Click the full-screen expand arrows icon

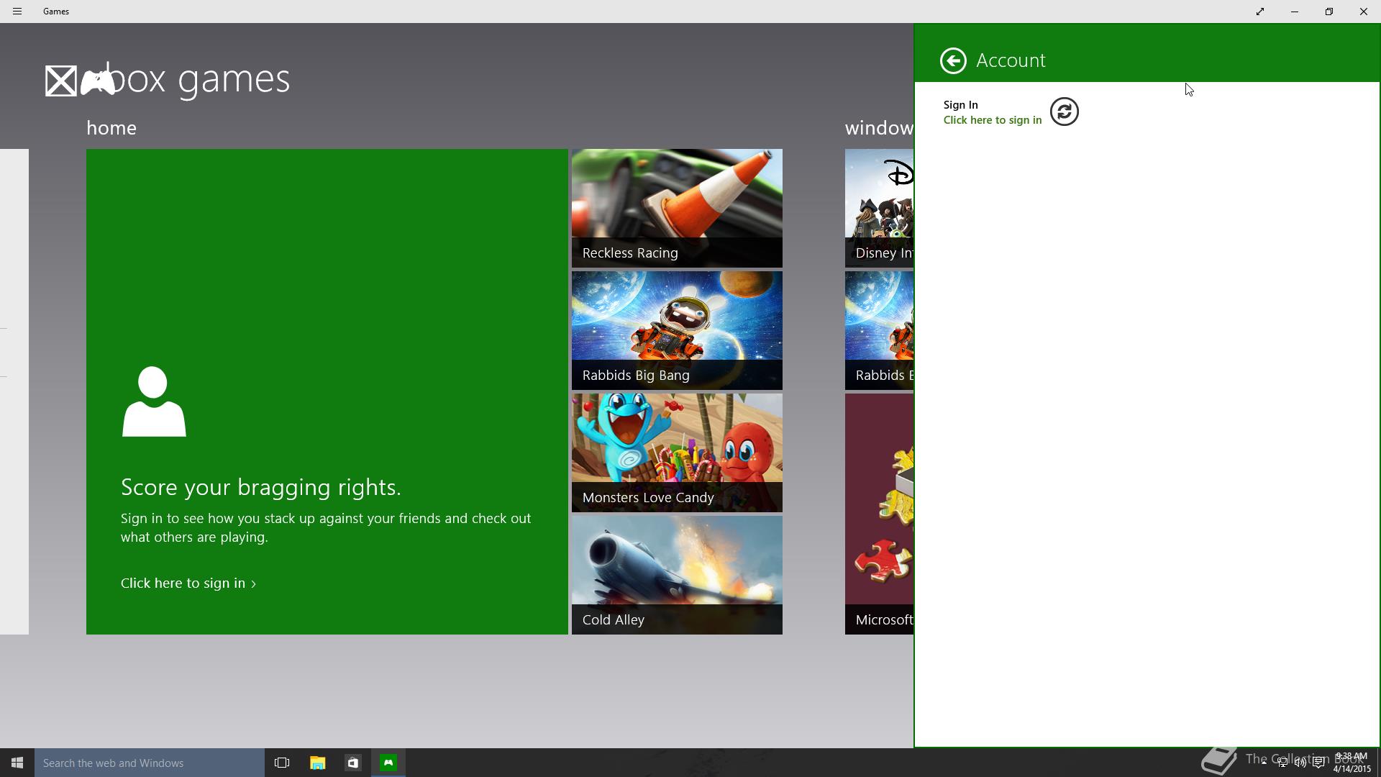pyautogui.click(x=1260, y=12)
